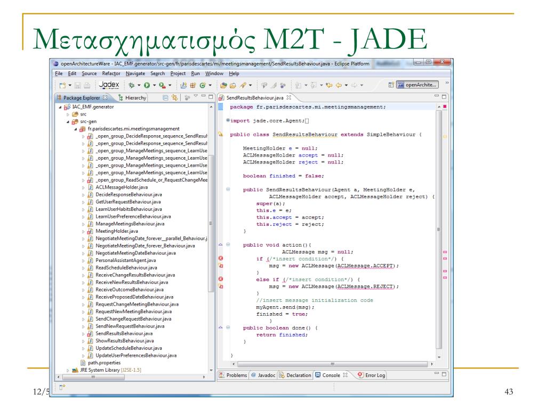Click the Last Edit Location arrow icon
Screen dimensions: 546x409
click(x=329, y=85)
